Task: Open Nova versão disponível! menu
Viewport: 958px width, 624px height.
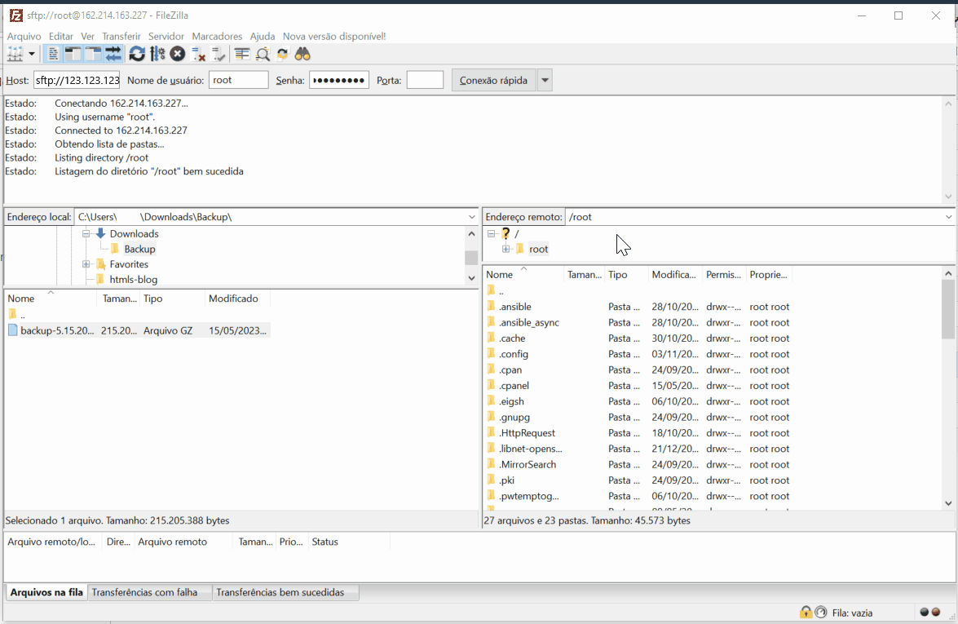Action: click(x=334, y=36)
